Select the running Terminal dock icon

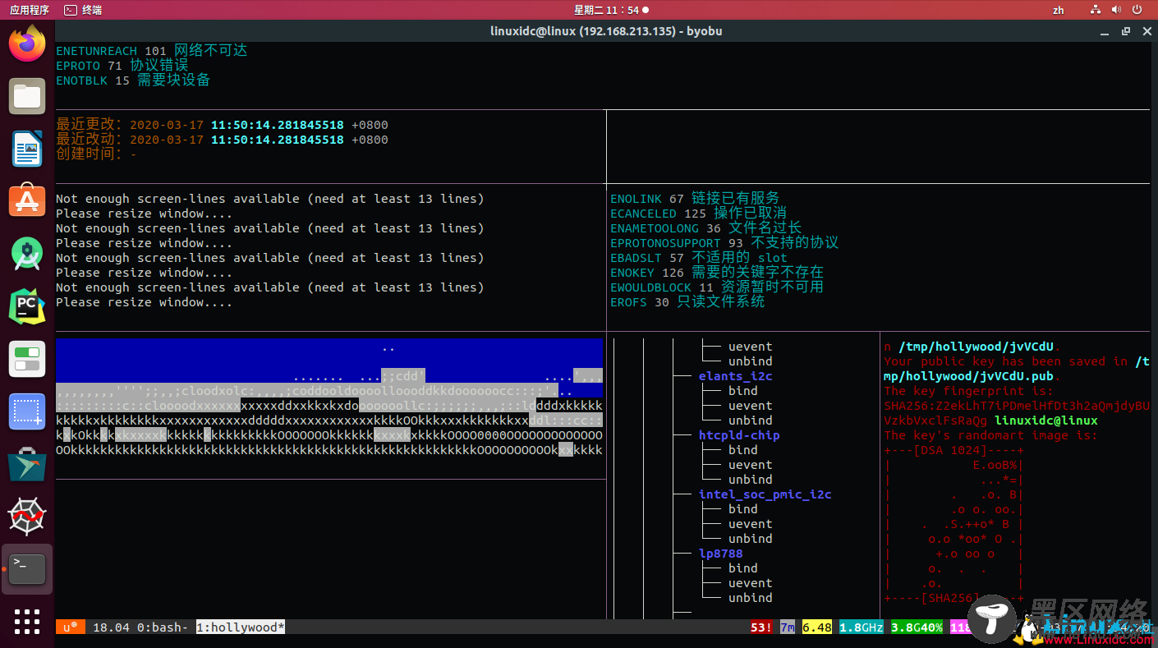click(x=27, y=568)
